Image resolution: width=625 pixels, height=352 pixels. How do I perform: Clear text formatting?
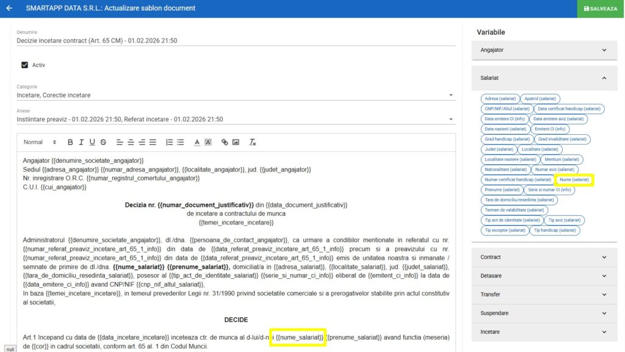point(253,142)
